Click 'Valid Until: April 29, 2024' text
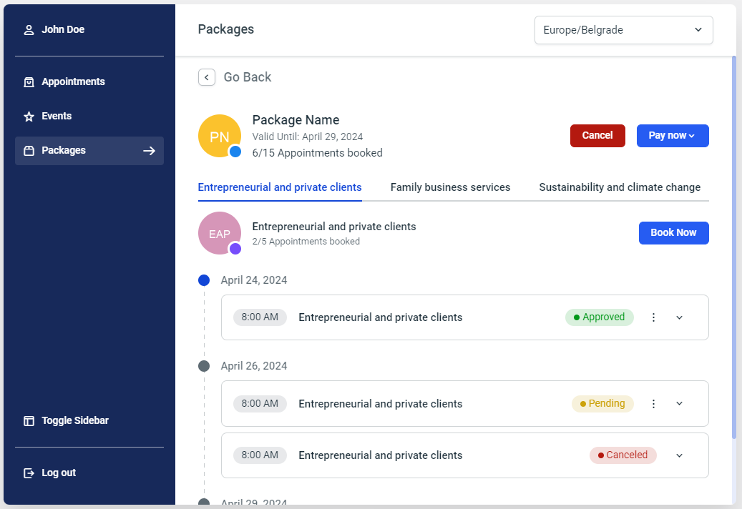 (x=308, y=137)
